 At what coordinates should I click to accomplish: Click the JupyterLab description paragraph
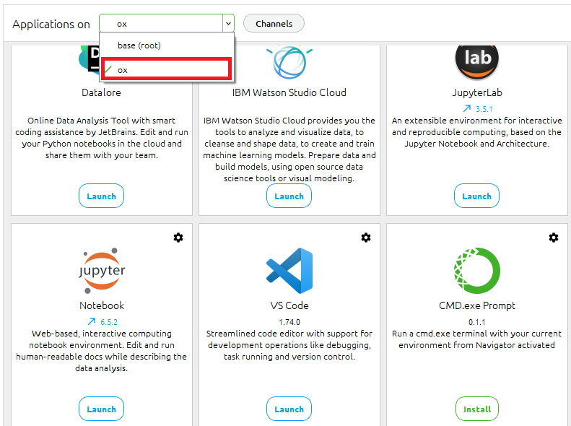click(477, 132)
